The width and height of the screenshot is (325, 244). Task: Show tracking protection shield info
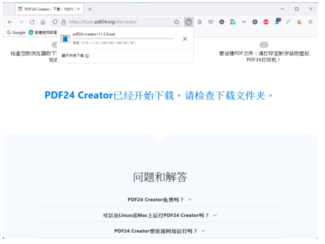click(x=55, y=22)
